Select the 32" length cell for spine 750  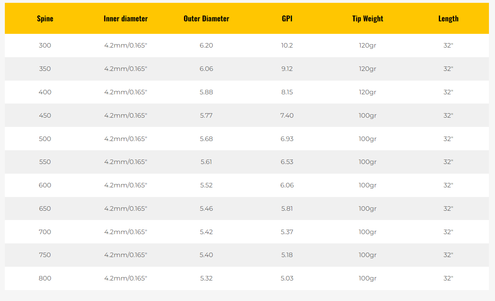tap(448, 255)
